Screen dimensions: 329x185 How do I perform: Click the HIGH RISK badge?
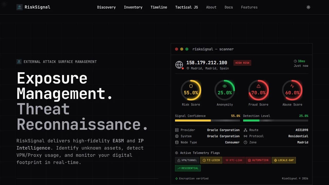242,63
